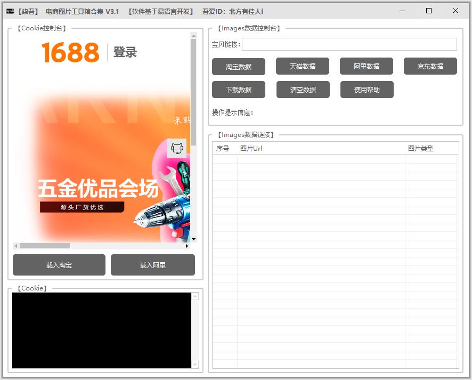Image resolution: width=472 pixels, height=380 pixels.
Task: Click scroll-up arrow of browser panel
Action: 193,36
